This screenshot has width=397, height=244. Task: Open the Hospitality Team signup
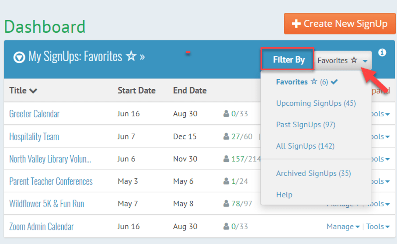[x=34, y=136]
